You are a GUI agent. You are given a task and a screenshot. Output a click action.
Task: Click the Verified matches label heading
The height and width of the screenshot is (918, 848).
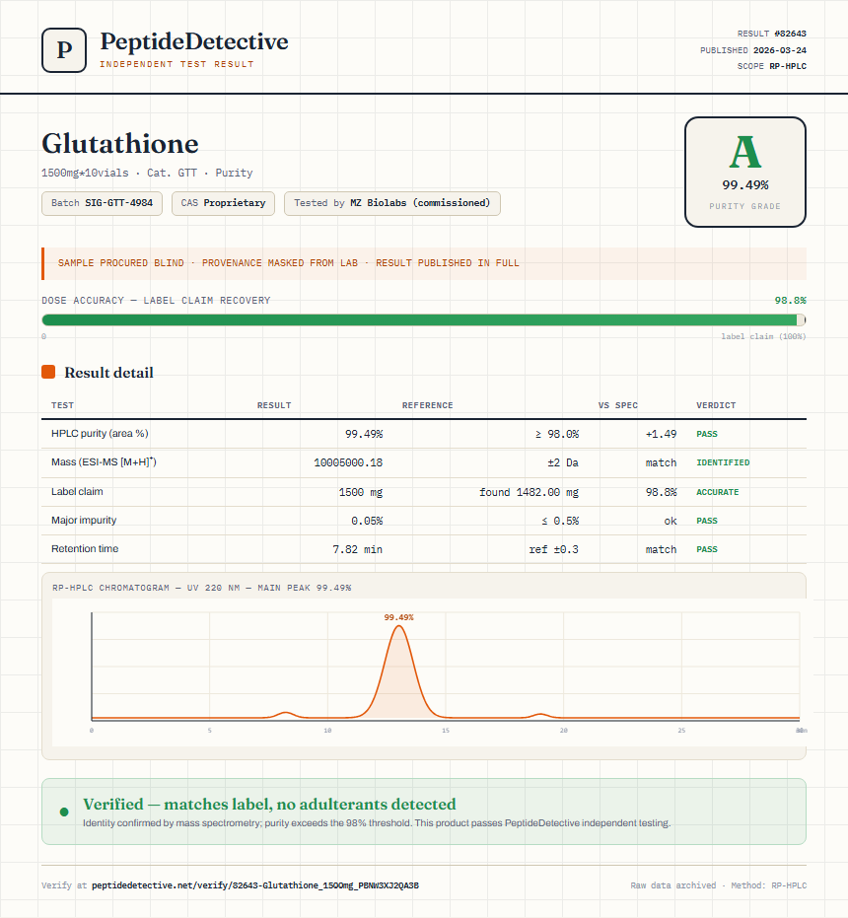(269, 804)
